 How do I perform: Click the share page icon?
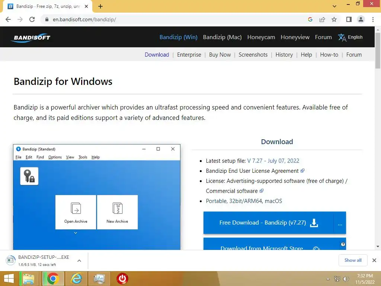click(322, 19)
